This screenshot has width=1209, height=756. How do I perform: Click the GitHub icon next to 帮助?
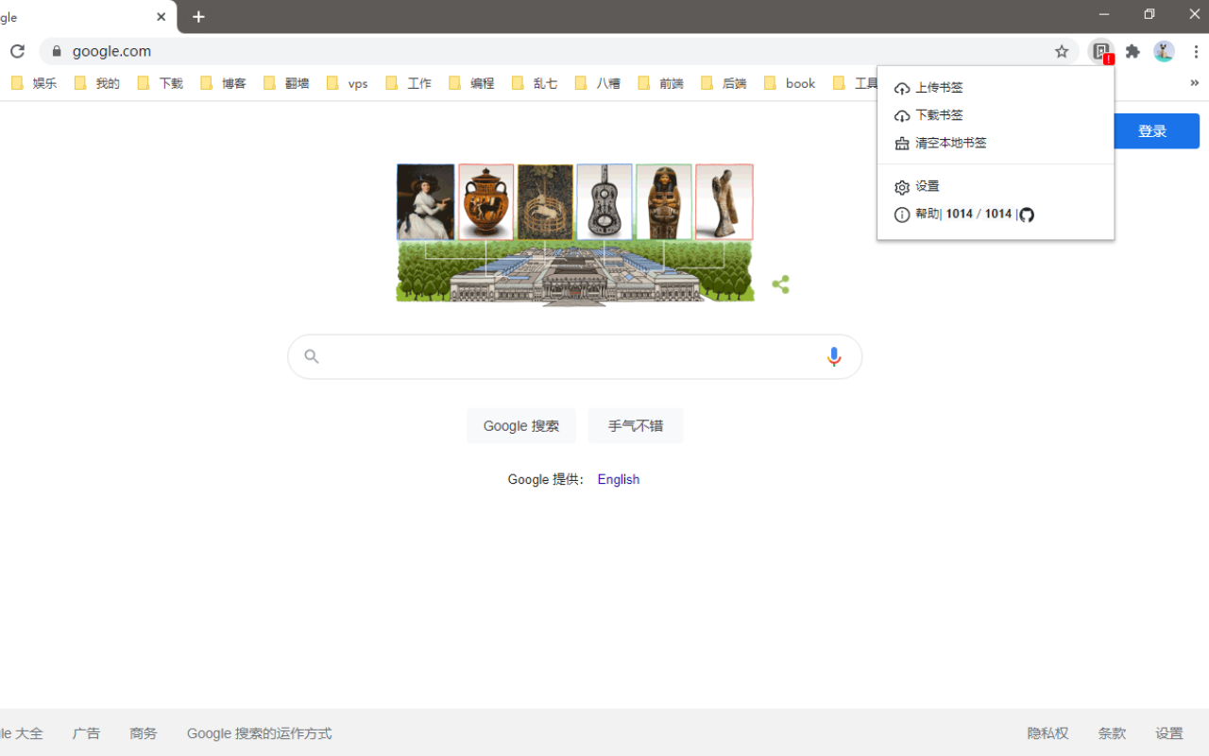tap(1026, 215)
